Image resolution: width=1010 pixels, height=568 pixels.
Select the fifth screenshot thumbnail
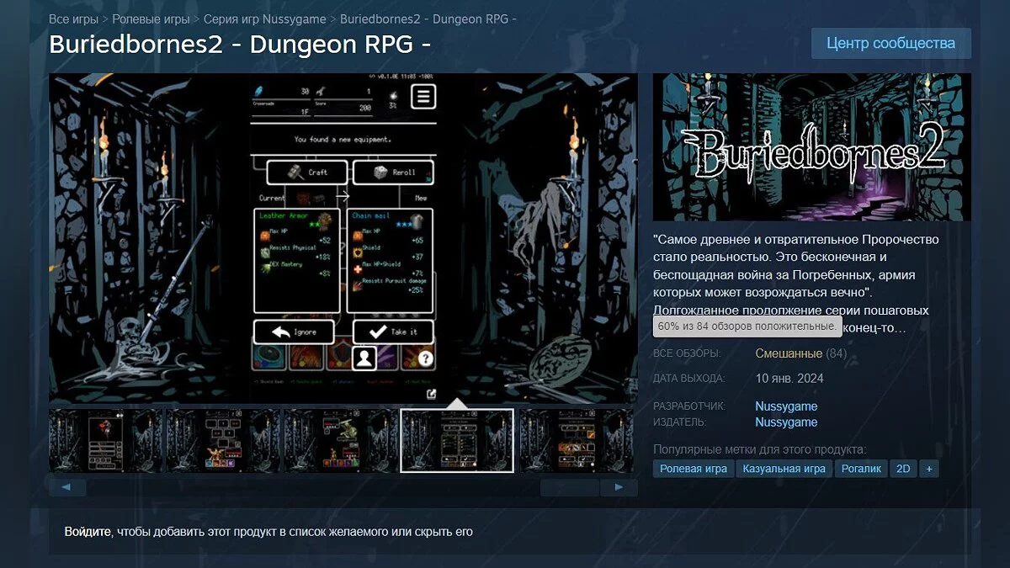click(577, 440)
